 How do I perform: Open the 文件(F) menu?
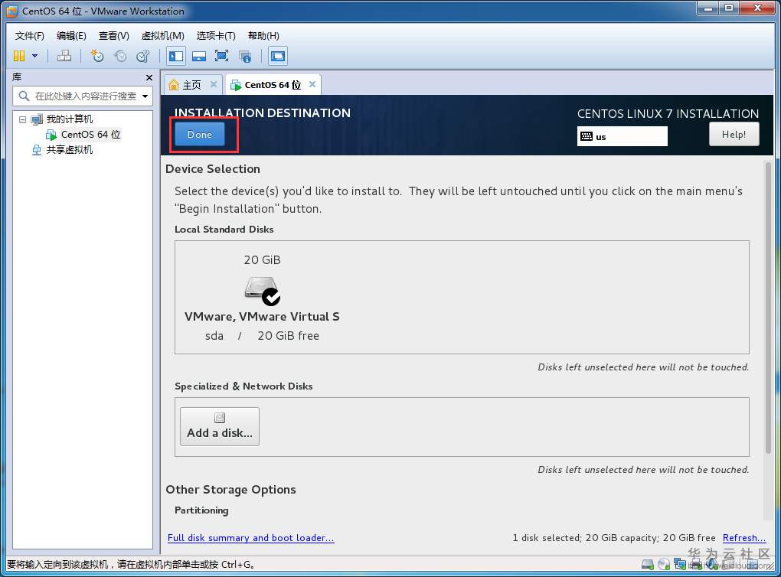(29, 36)
